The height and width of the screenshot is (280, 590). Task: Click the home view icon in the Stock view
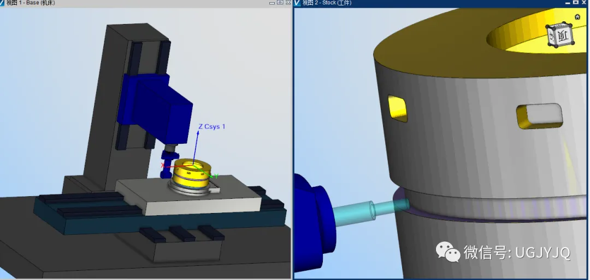(577, 17)
